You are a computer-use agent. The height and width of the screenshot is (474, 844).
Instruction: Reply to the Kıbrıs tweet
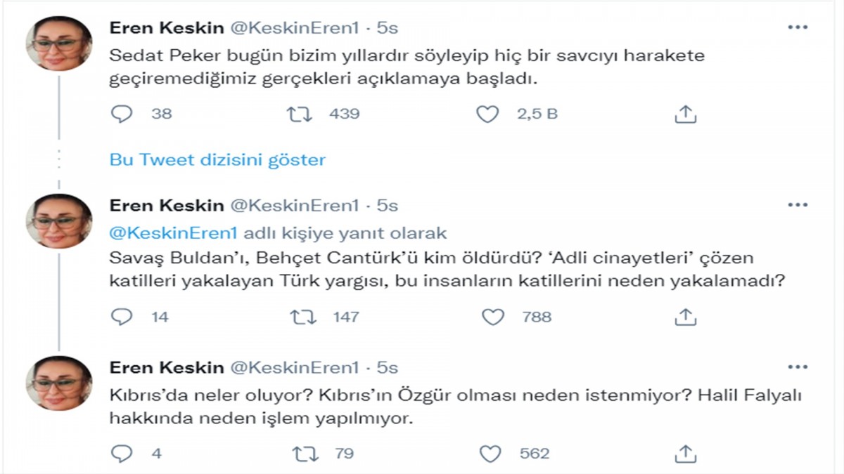click(122, 453)
